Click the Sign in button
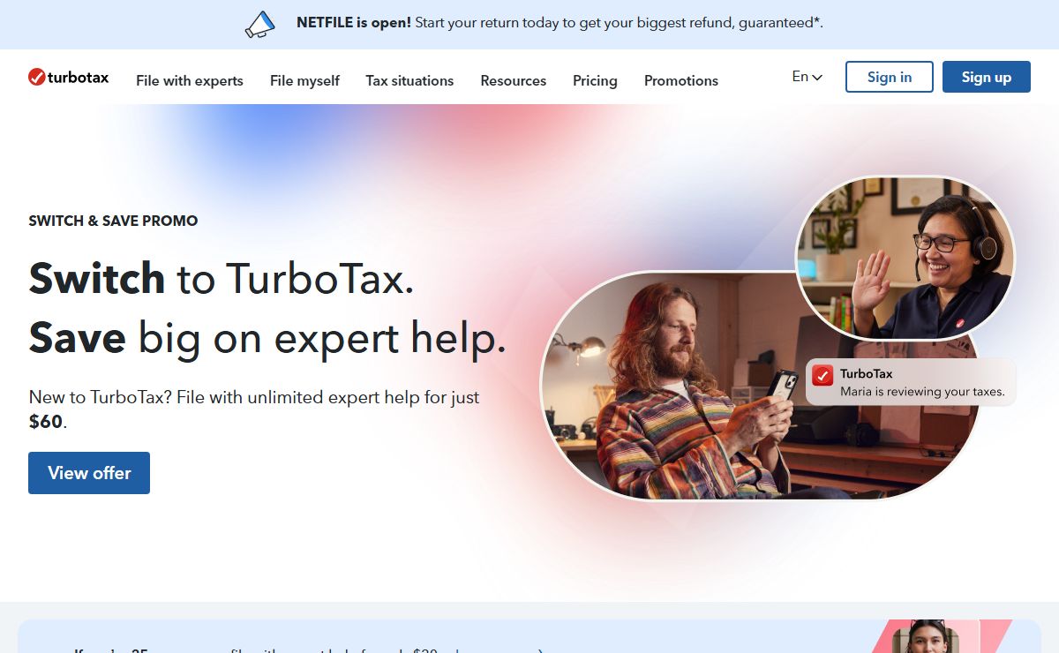 click(x=889, y=77)
